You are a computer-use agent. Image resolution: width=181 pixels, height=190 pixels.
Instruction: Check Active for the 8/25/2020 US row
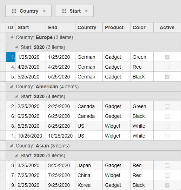(167, 126)
